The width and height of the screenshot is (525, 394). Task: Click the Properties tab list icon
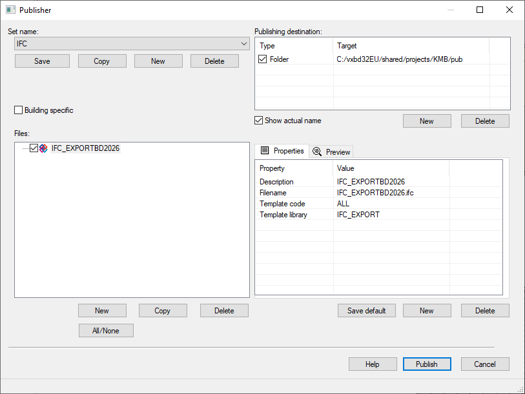click(x=264, y=151)
